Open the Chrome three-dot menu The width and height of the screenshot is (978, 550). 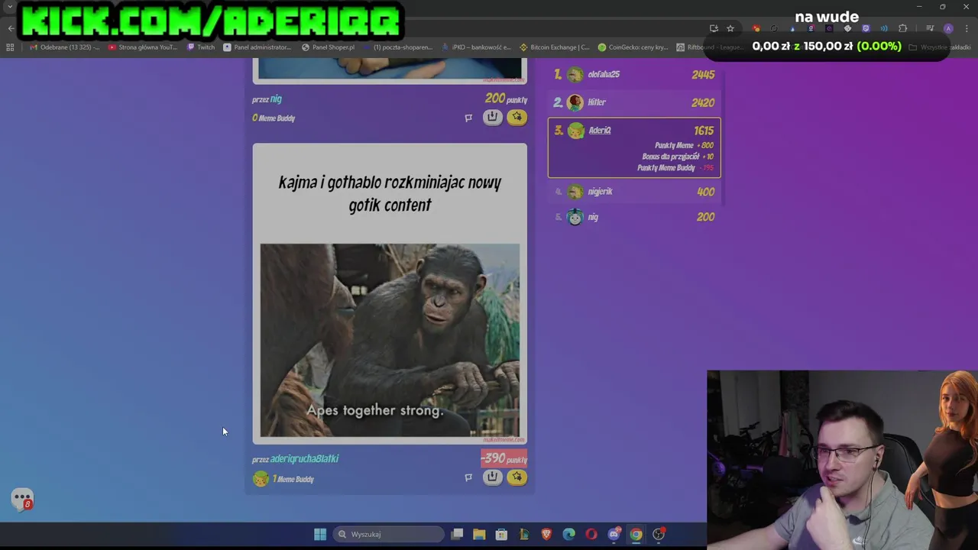(967, 28)
